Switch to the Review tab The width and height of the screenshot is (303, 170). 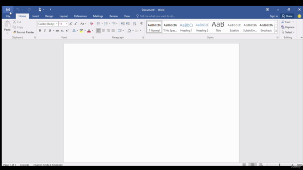(114, 16)
